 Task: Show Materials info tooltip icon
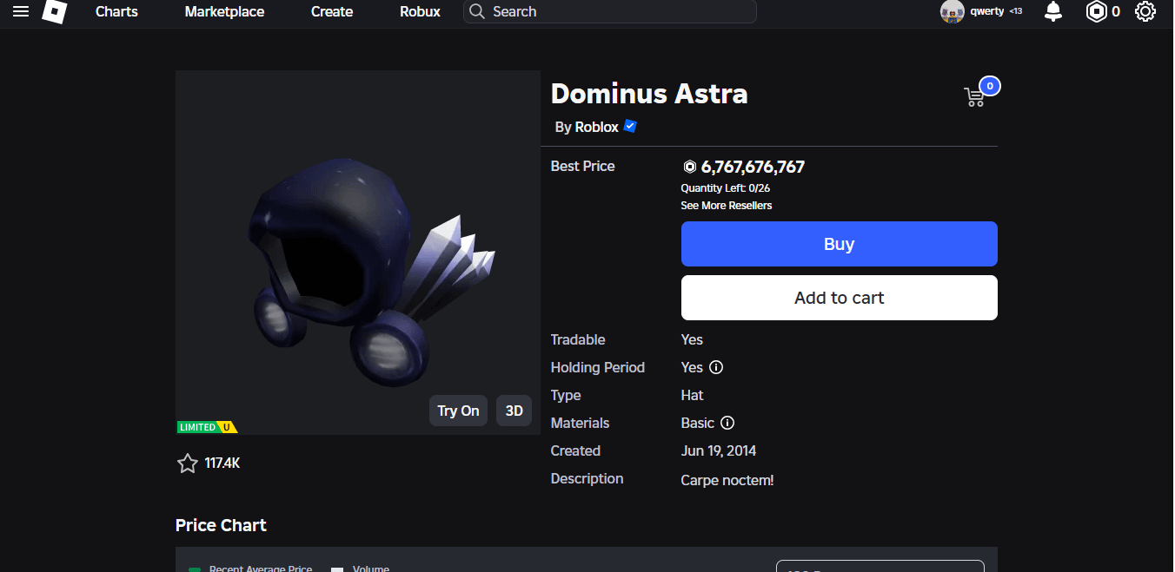click(727, 423)
